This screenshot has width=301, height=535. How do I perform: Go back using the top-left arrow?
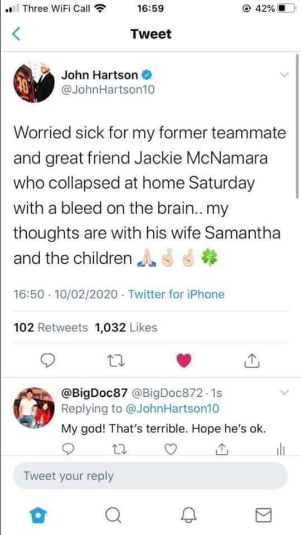point(16,35)
